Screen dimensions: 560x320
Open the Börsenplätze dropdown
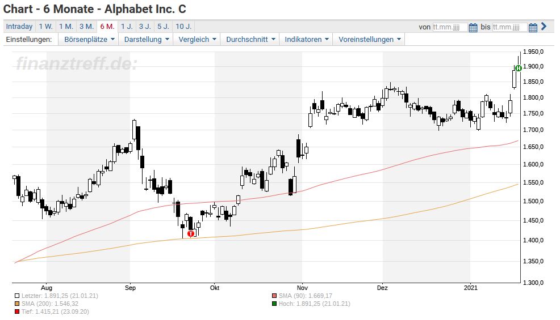coord(89,40)
